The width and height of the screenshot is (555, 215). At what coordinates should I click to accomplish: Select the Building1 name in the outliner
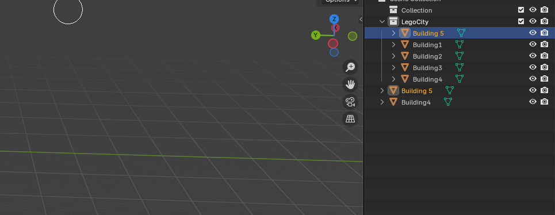[427, 45]
